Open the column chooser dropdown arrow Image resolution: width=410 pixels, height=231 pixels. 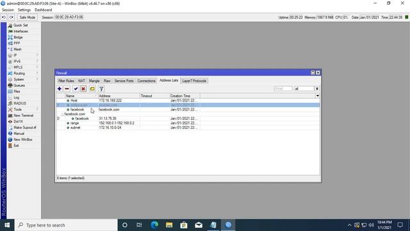pos(318,96)
